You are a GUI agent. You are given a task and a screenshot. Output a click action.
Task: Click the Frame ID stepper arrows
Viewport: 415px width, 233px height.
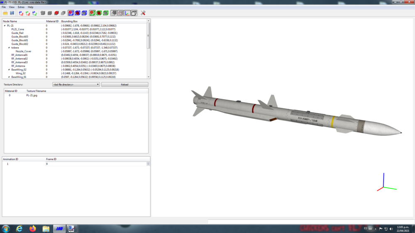coord(148,164)
